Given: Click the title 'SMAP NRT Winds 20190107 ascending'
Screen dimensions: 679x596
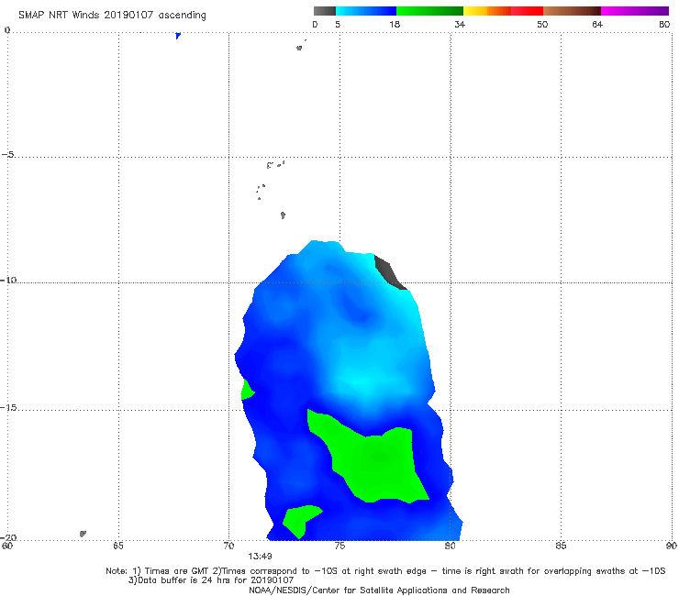Looking at the screenshot, I should click(x=112, y=16).
